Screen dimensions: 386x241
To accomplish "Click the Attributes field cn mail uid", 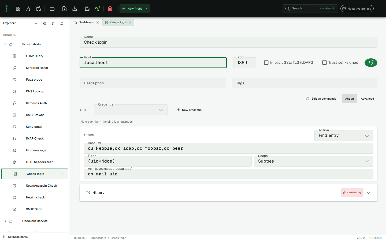I will [x=228, y=174].
